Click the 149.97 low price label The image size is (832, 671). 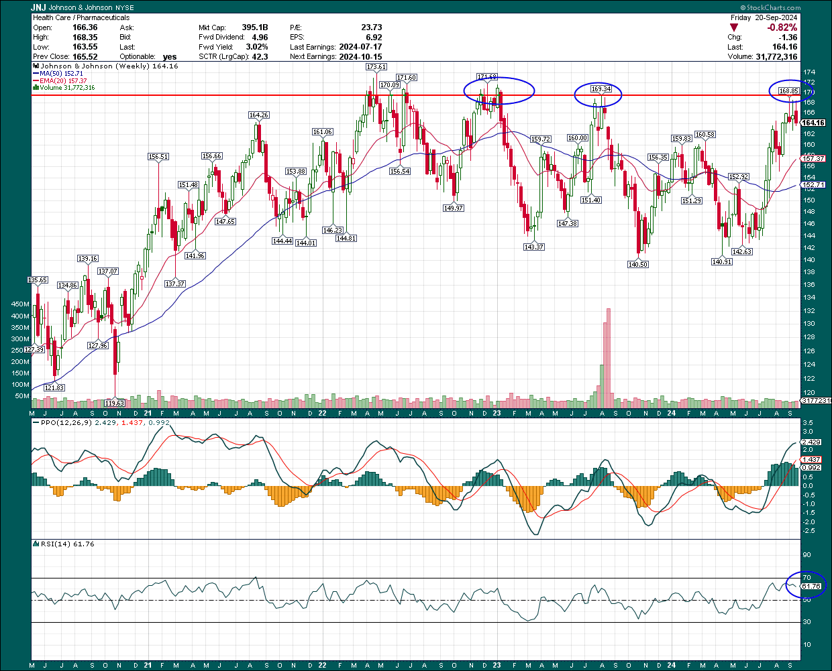pos(454,208)
